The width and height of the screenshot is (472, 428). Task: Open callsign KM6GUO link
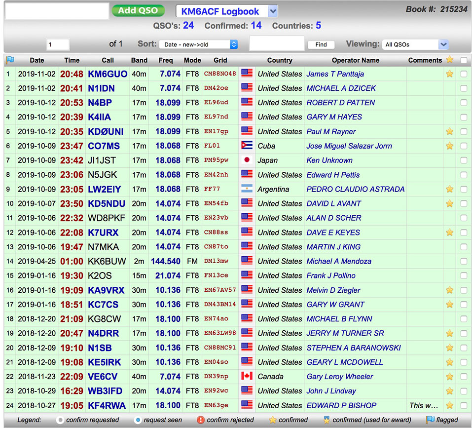tap(108, 74)
